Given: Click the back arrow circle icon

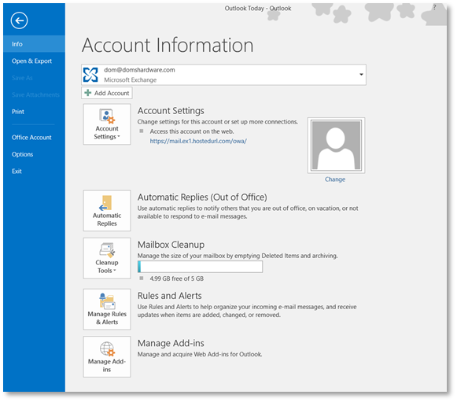Looking at the screenshot, I should click(x=19, y=20).
